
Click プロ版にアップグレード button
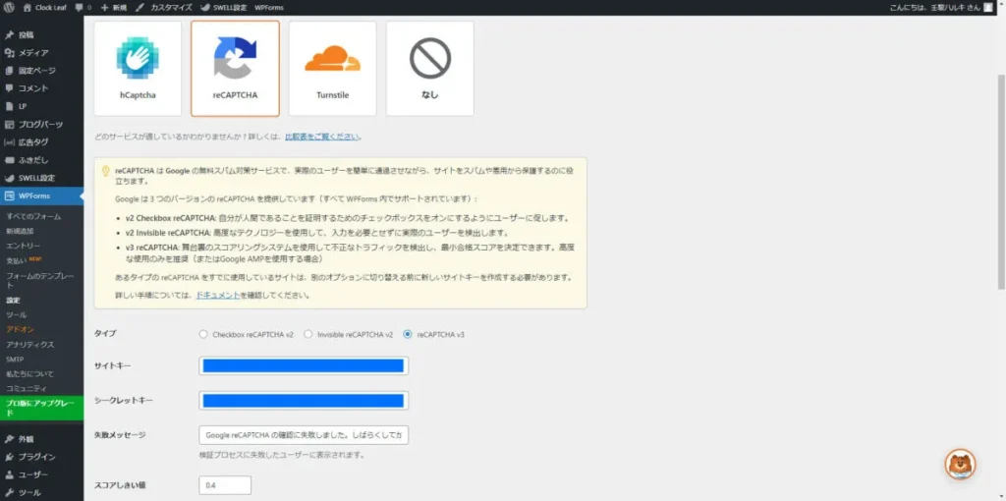click(41, 408)
